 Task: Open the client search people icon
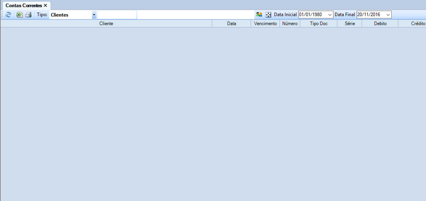pyautogui.click(x=259, y=15)
